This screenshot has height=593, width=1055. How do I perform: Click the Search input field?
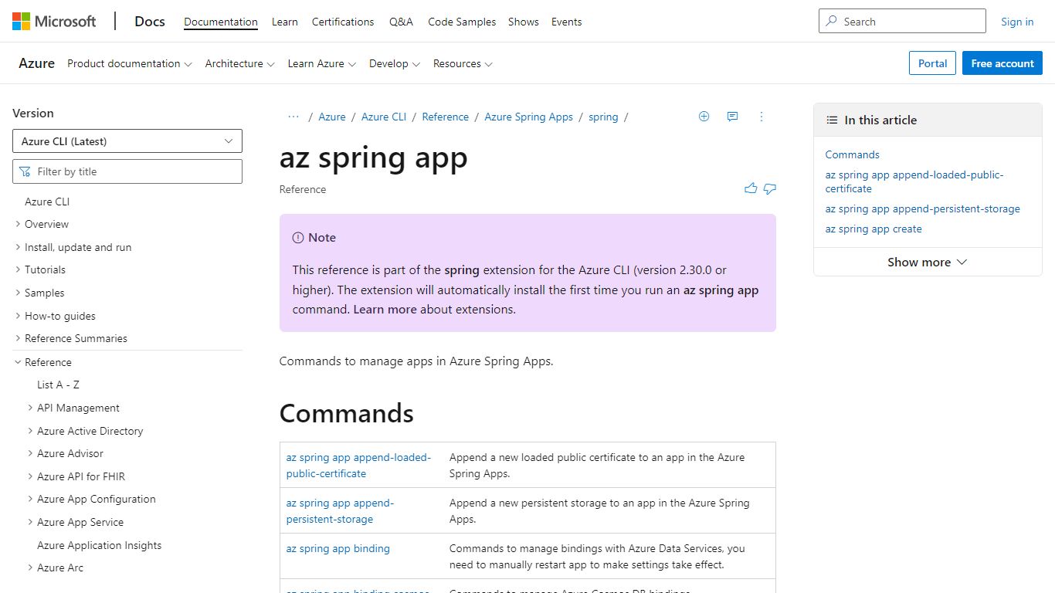pos(902,22)
